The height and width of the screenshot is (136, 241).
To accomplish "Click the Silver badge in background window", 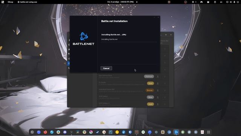I will 150,97.
